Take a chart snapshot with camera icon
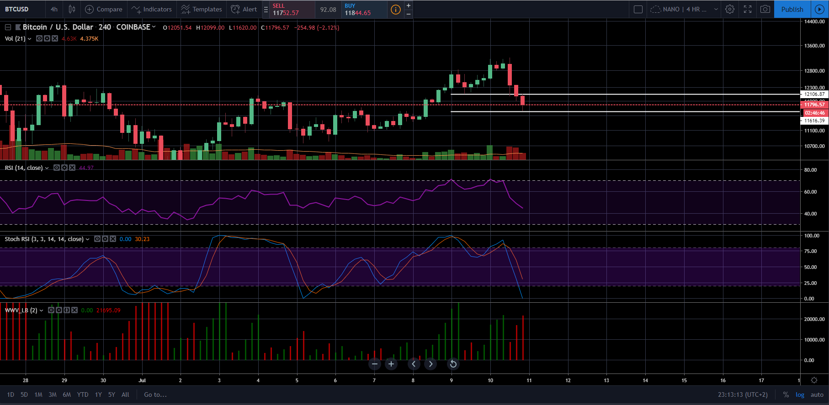Viewport: 829px width, 405px height. pyautogui.click(x=765, y=9)
